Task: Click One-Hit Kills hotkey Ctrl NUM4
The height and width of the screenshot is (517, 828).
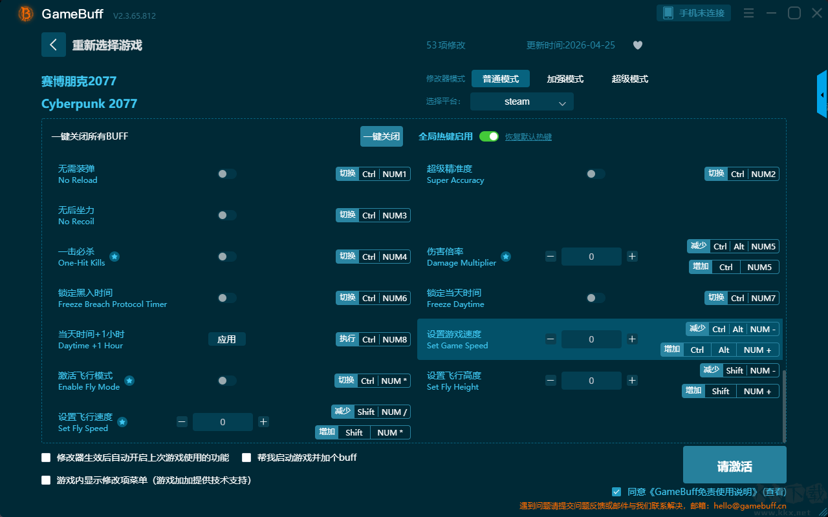Action: [x=373, y=257]
